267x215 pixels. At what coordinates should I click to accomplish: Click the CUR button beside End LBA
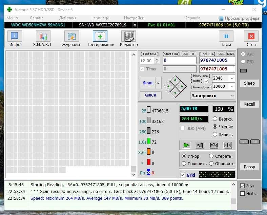[221, 54]
